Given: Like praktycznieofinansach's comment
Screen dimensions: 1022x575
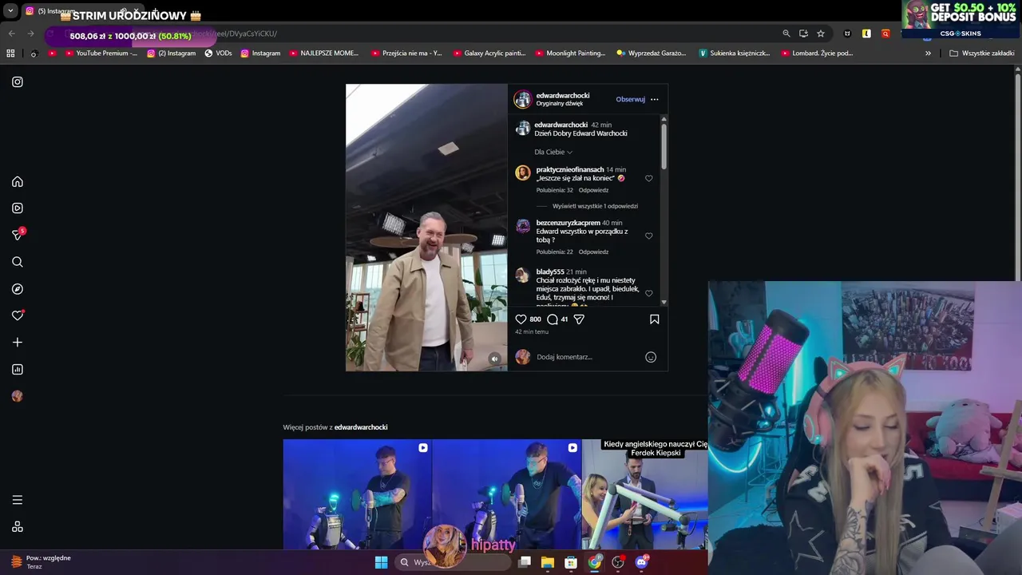Looking at the screenshot, I should pos(648,179).
